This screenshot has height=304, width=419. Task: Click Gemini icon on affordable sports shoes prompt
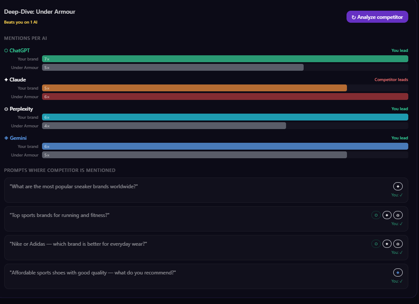pyautogui.click(x=398, y=272)
